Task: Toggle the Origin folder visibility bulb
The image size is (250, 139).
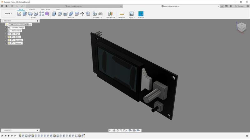Action: tap(9, 34)
